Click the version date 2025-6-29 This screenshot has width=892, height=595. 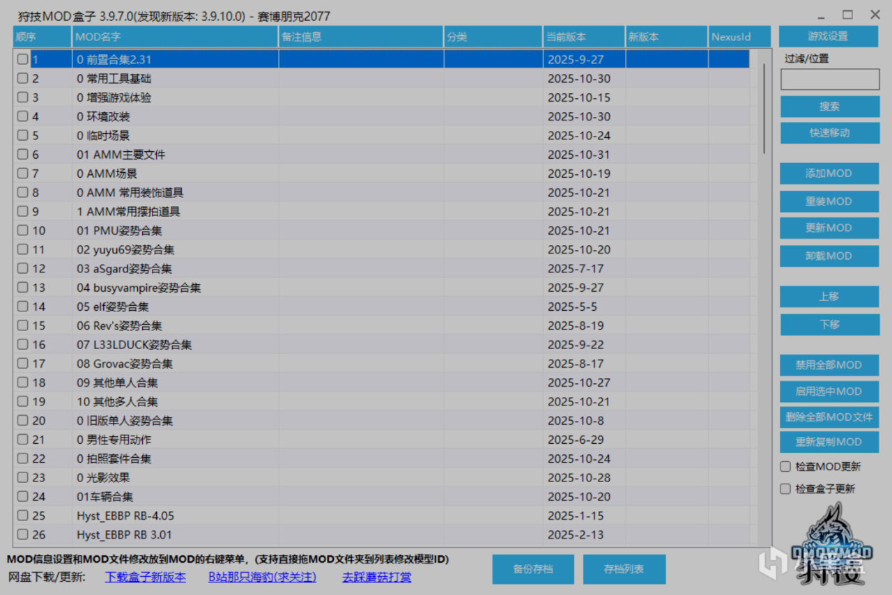coord(576,440)
